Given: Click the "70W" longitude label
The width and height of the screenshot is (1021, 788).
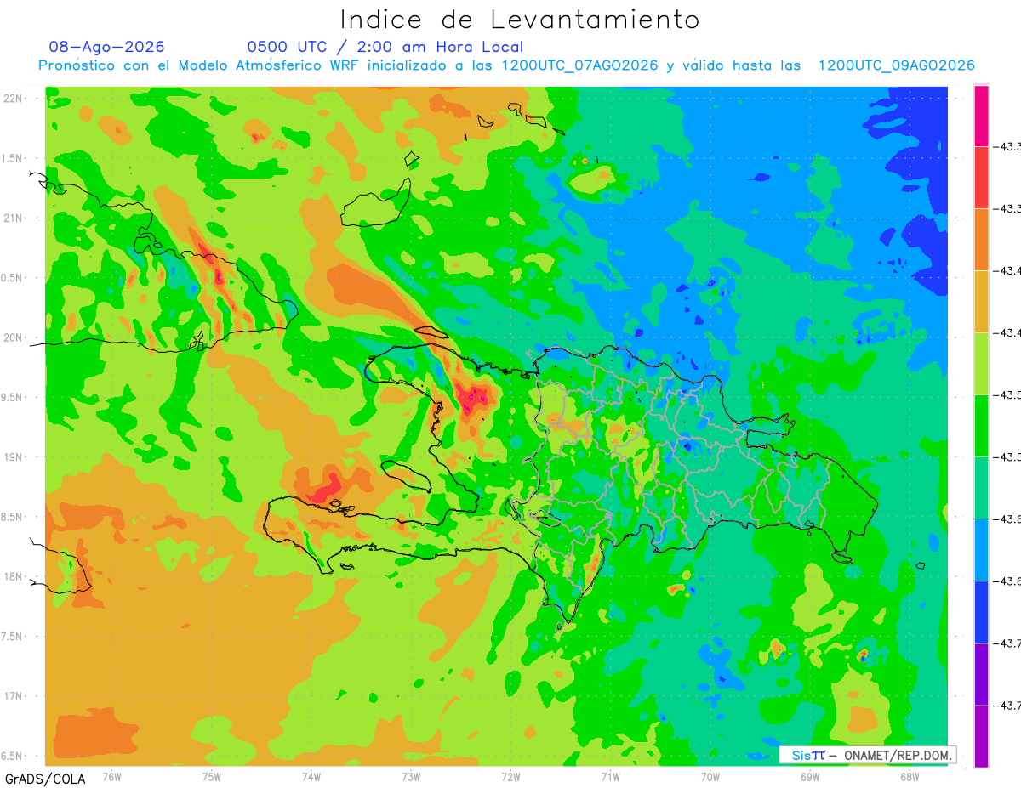Looking at the screenshot, I should pyautogui.click(x=710, y=775).
